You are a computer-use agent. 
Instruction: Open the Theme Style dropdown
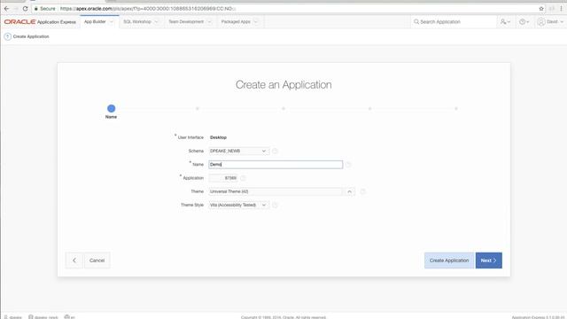(x=238, y=205)
